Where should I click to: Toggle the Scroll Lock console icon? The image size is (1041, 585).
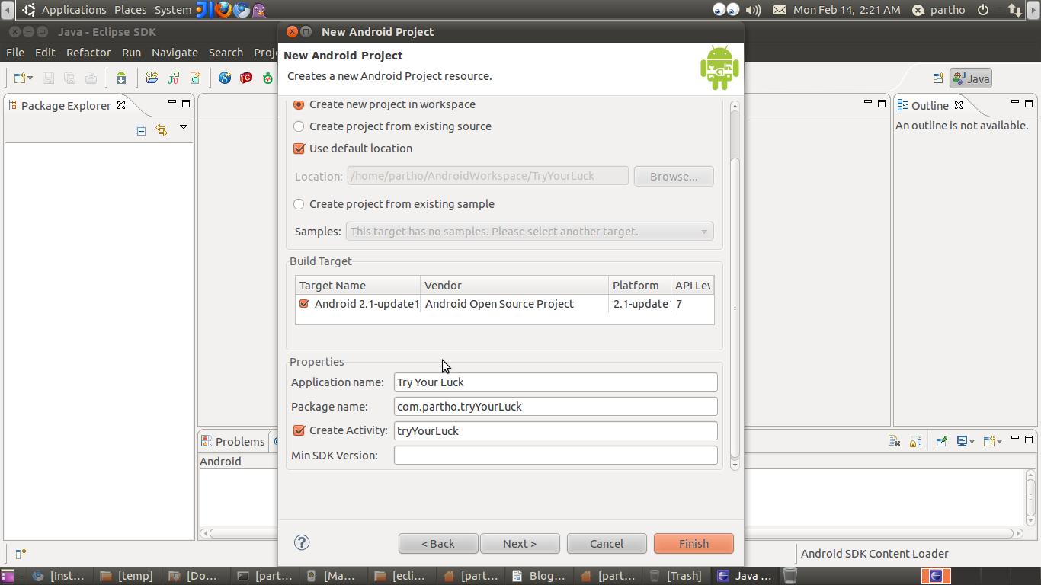[916, 441]
